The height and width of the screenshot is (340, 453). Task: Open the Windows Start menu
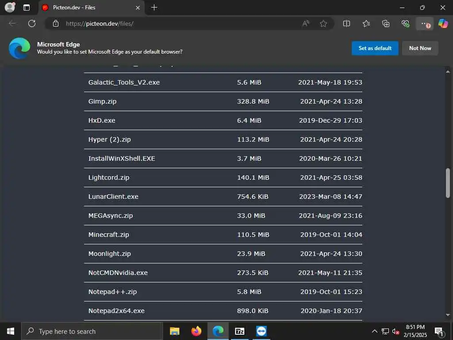11,331
